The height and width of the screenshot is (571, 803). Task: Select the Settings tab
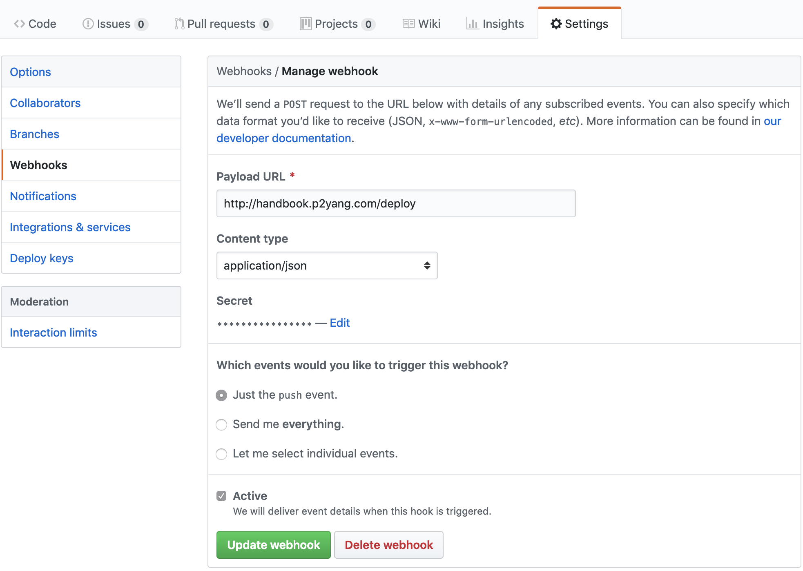[580, 24]
